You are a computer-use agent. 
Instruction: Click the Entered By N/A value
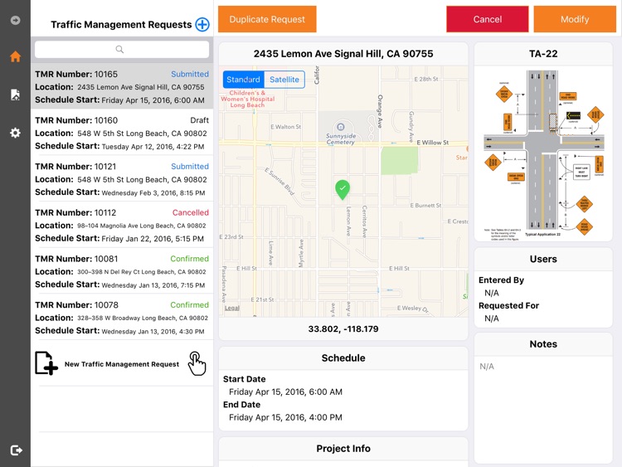[x=492, y=293]
